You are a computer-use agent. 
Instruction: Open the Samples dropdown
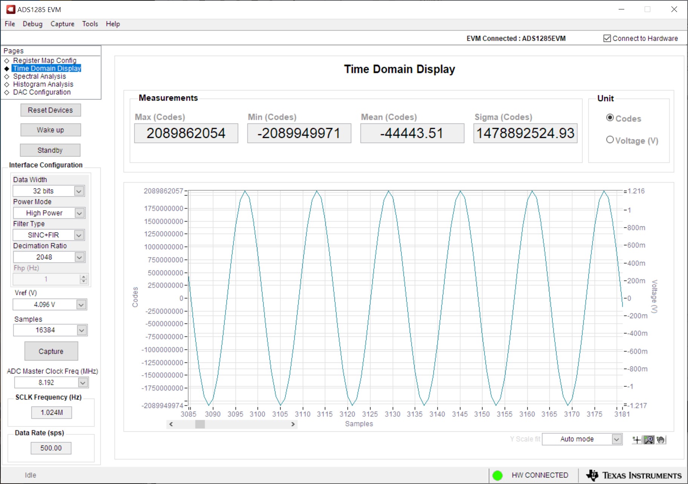(82, 330)
